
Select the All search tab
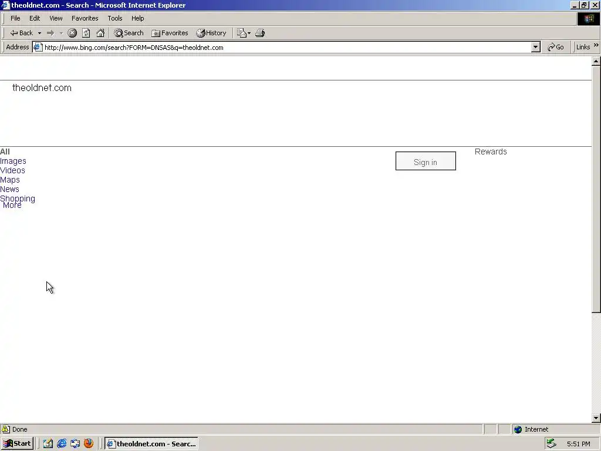[5, 152]
